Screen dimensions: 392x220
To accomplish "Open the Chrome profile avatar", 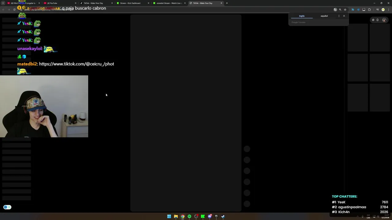I will pyautogui.click(x=383, y=9).
